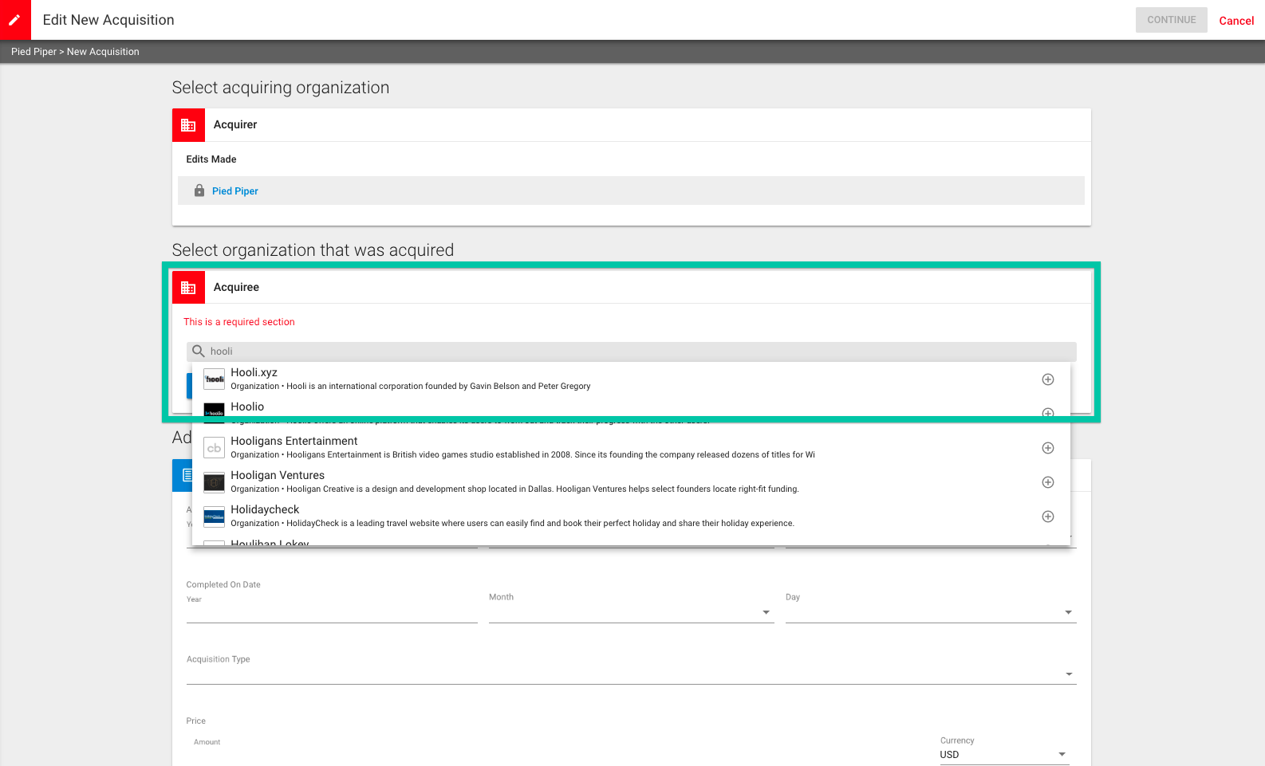Click the Acquirer building icon
Viewport: 1265px width, 766px height.
coord(188,125)
